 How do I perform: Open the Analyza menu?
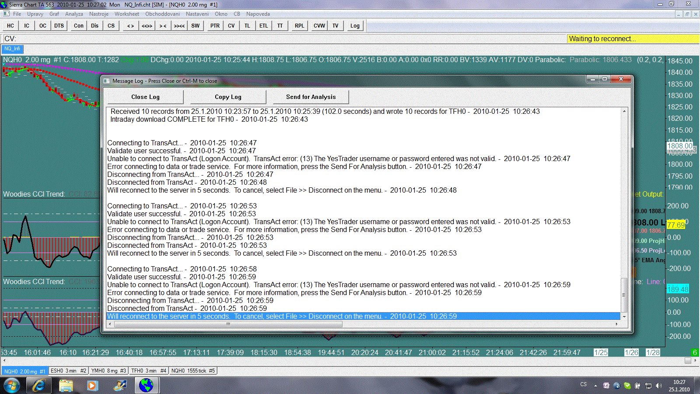point(74,14)
